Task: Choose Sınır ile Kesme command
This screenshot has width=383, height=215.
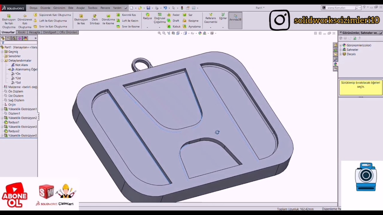Action: pos(128,27)
